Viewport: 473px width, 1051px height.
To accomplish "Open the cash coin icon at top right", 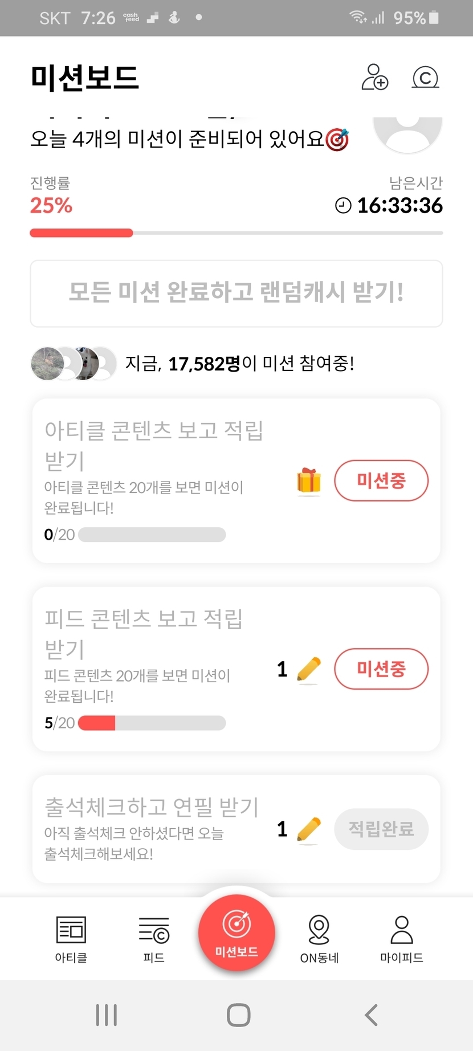I will (x=425, y=78).
